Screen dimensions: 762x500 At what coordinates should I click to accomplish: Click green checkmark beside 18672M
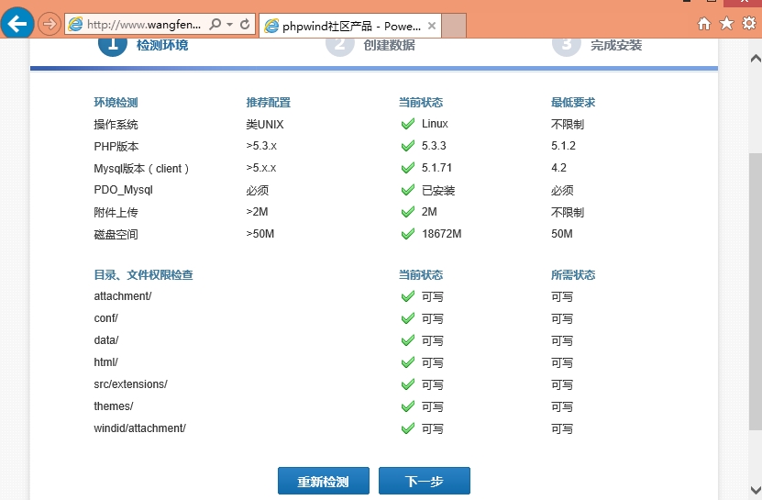[x=408, y=234]
